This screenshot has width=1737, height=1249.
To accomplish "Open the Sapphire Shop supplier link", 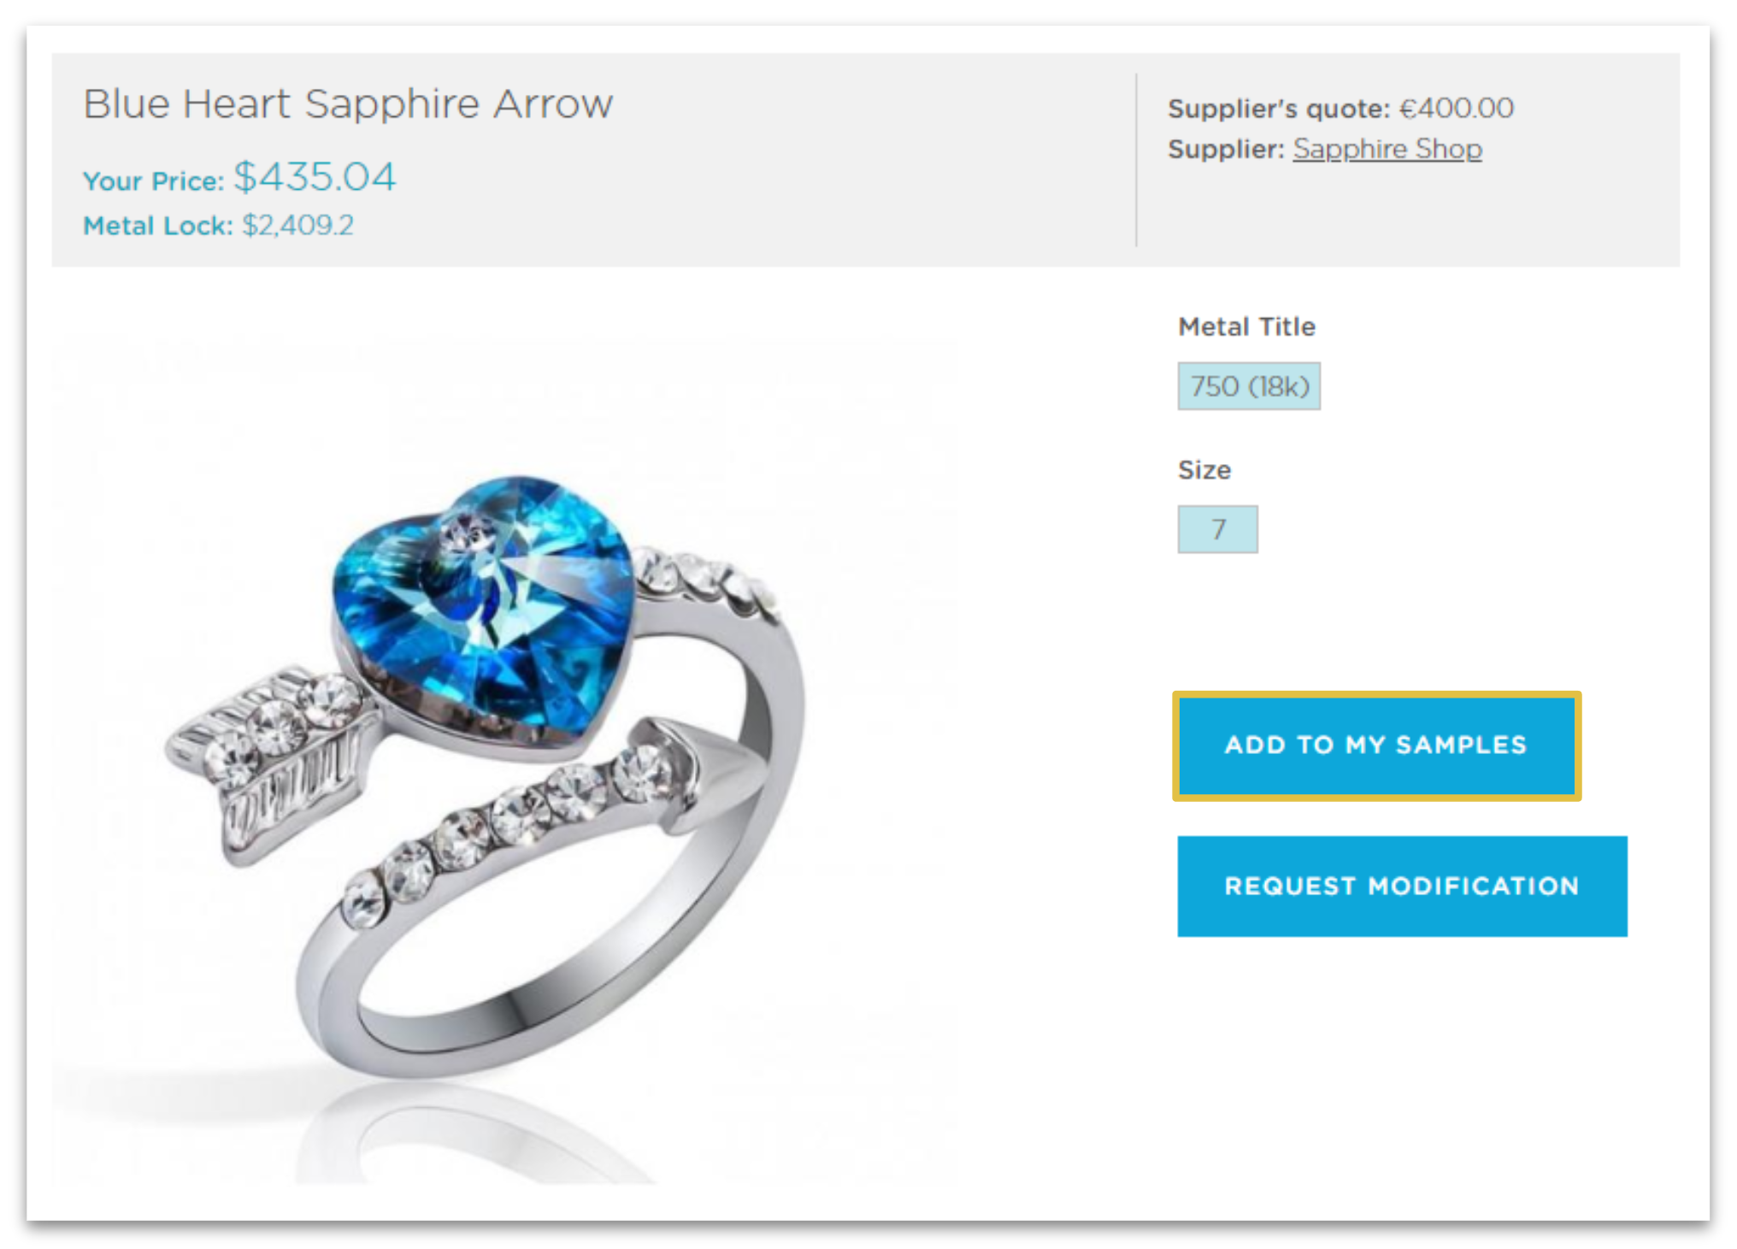I will point(1387,149).
